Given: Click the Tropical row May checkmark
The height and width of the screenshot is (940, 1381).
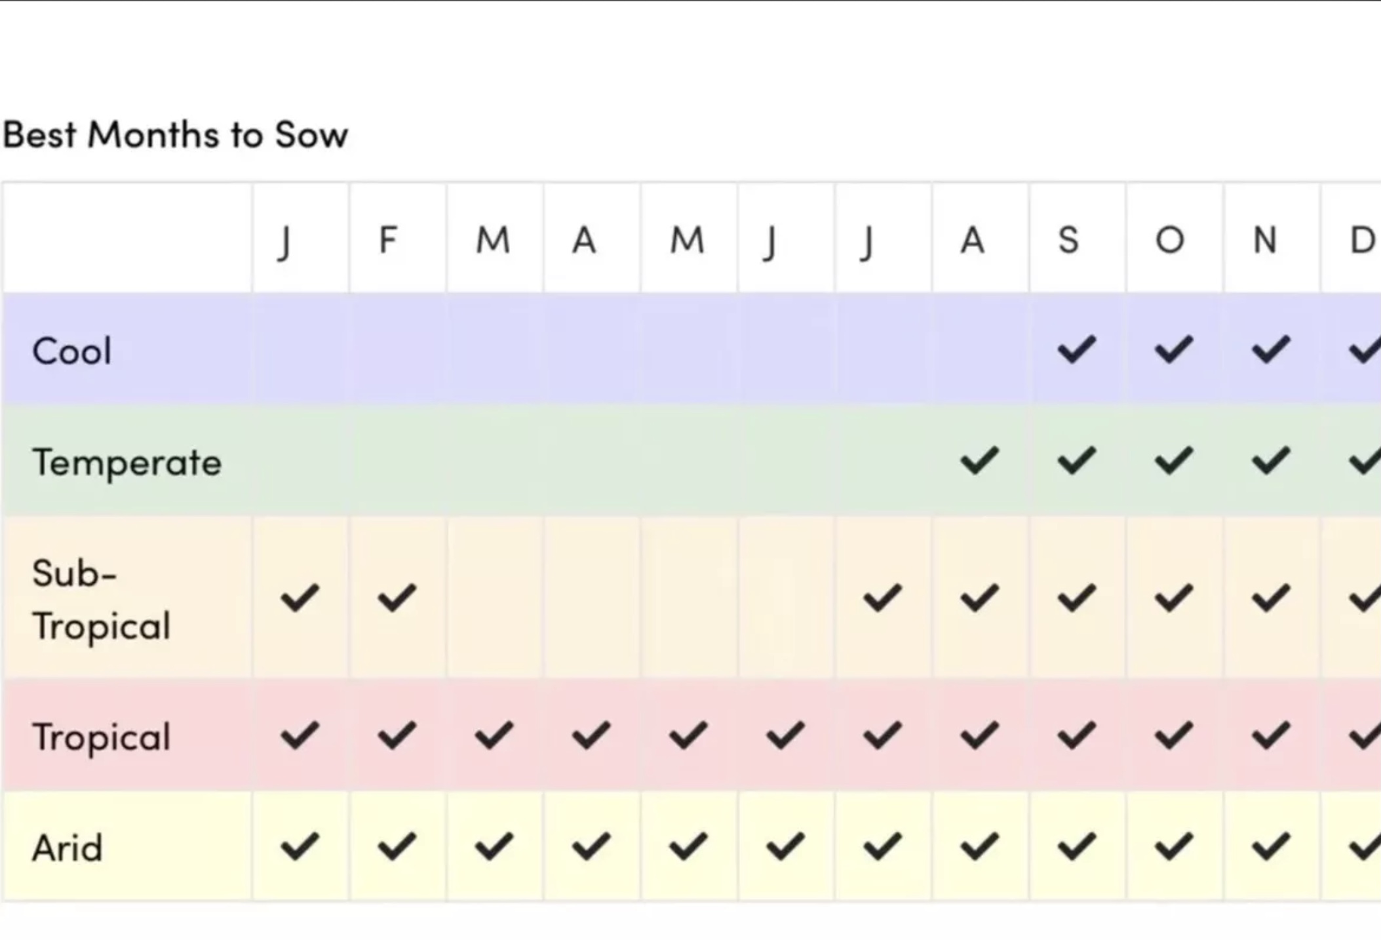Looking at the screenshot, I should click(x=688, y=735).
